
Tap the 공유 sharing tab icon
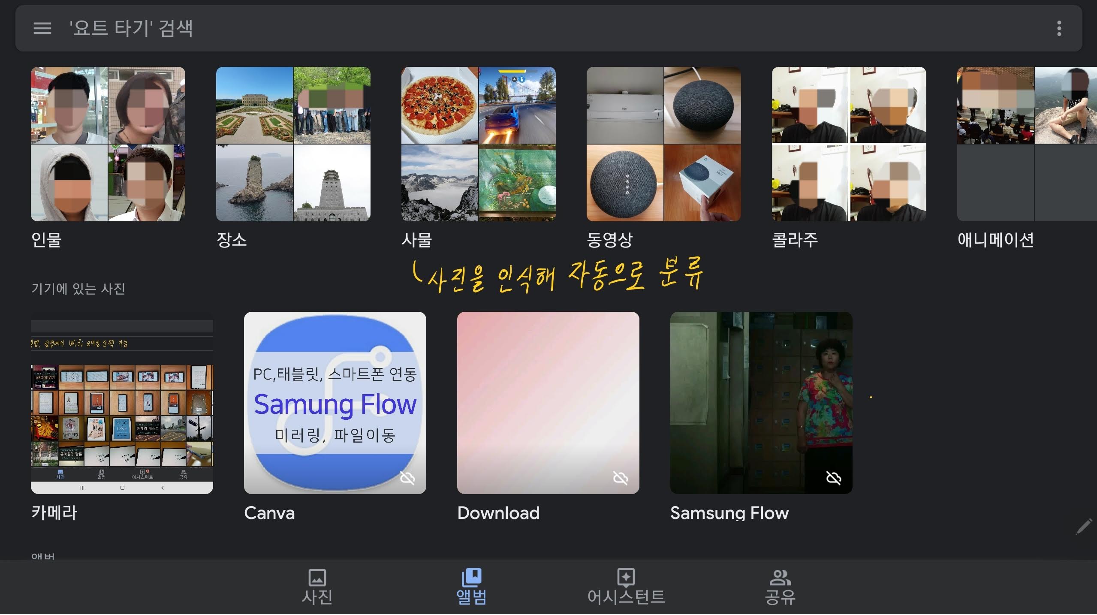coord(780,577)
